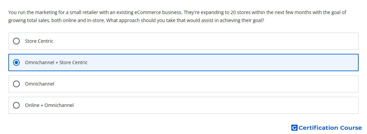Click empty space in the Omnichannel-only answer box
This screenshot has width=367, height=134.
point(206,84)
